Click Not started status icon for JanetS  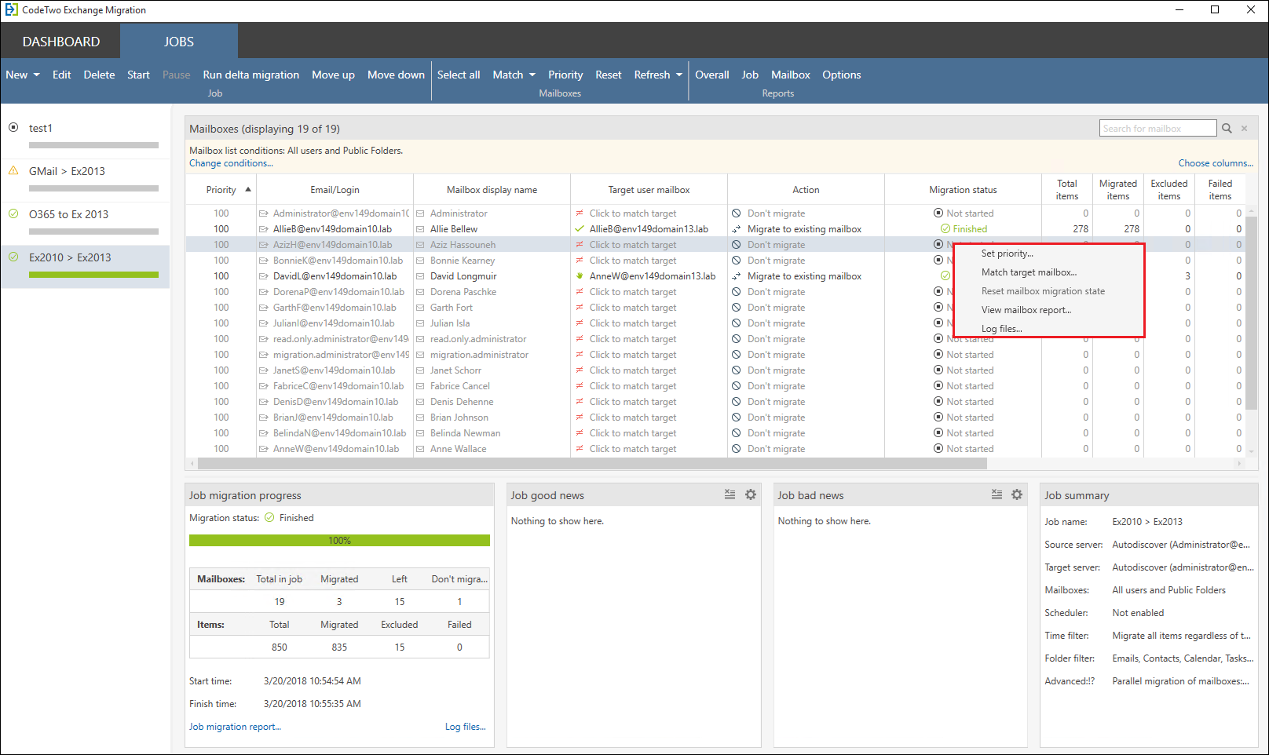pos(938,370)
